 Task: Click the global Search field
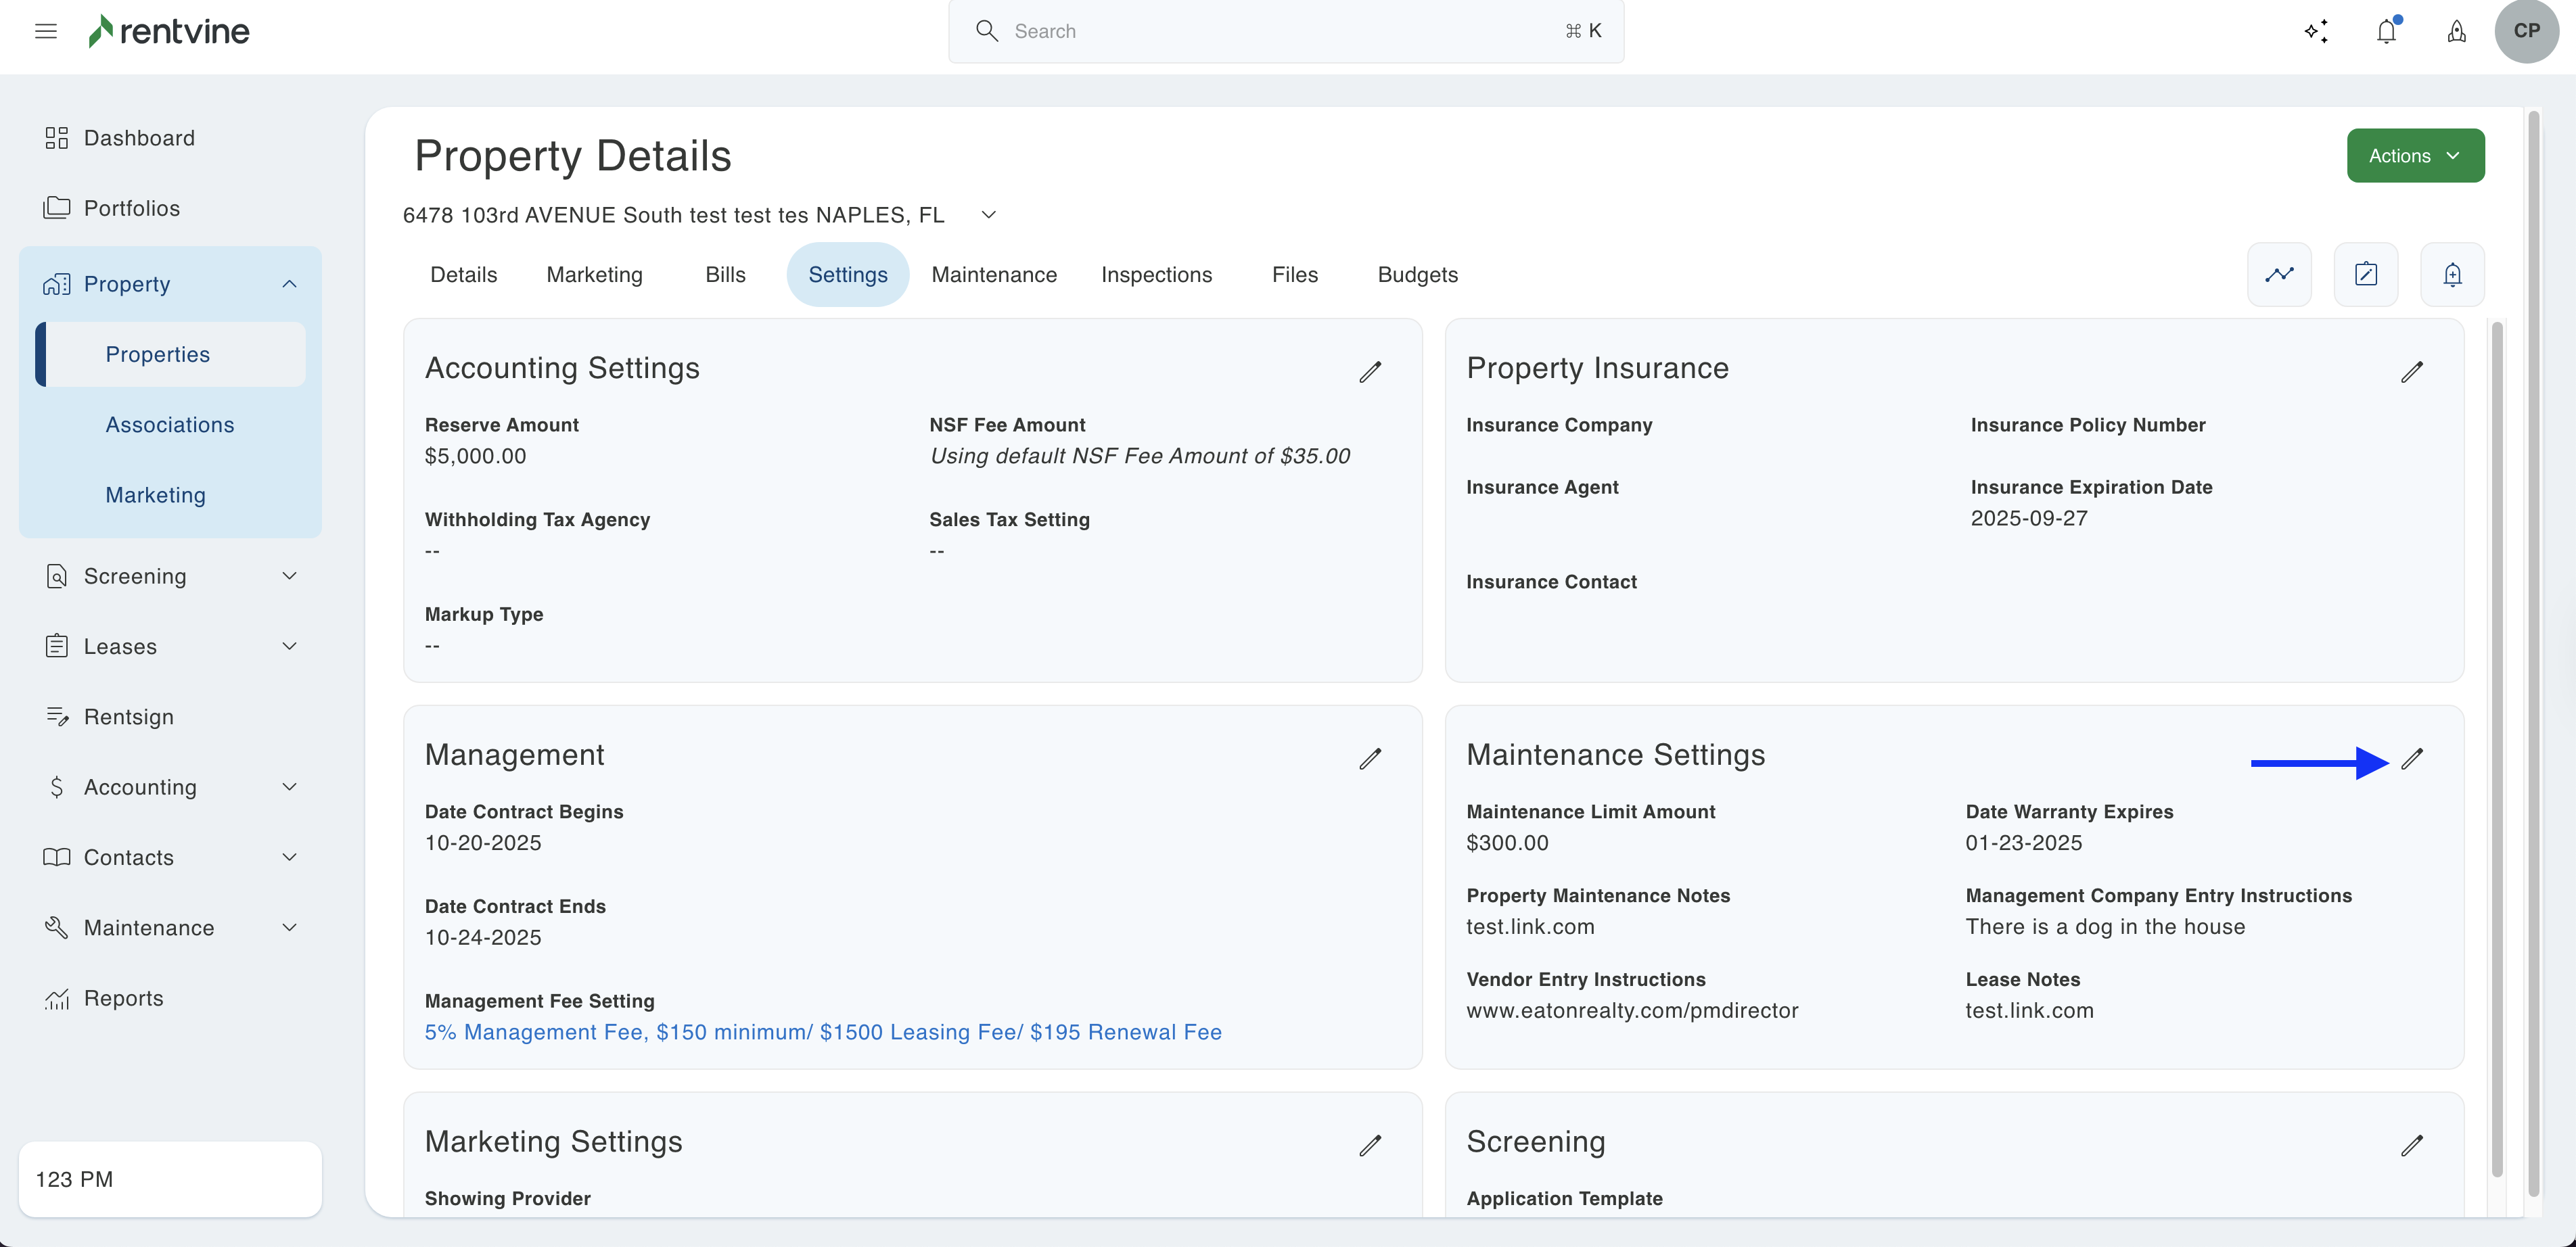1285,31
